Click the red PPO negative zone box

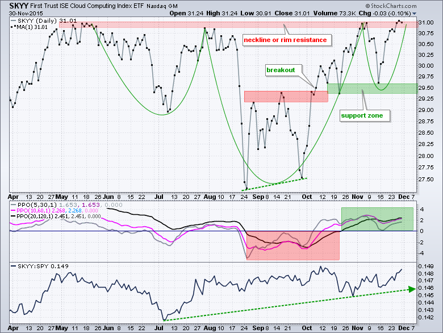(x=293, y=245)
